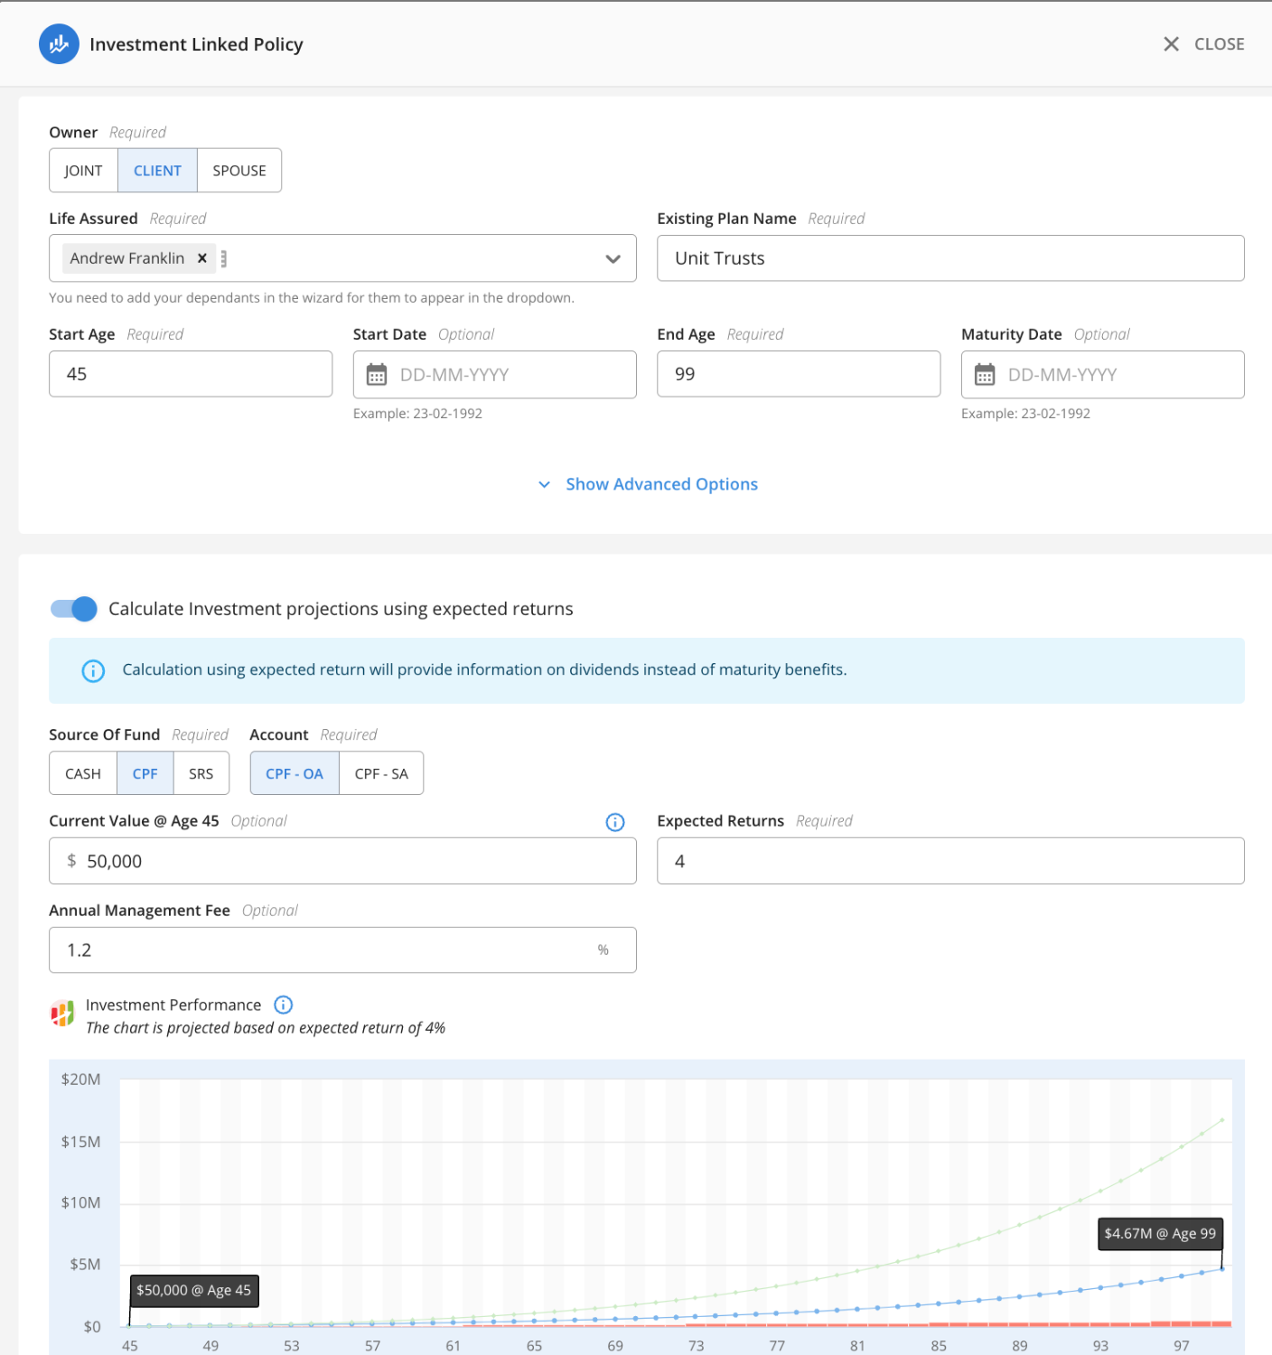Image resolution: width=1272 pixels, height=1355 pixels.
Task: Select SPOUSE as the owner
Action: (239, 171)
